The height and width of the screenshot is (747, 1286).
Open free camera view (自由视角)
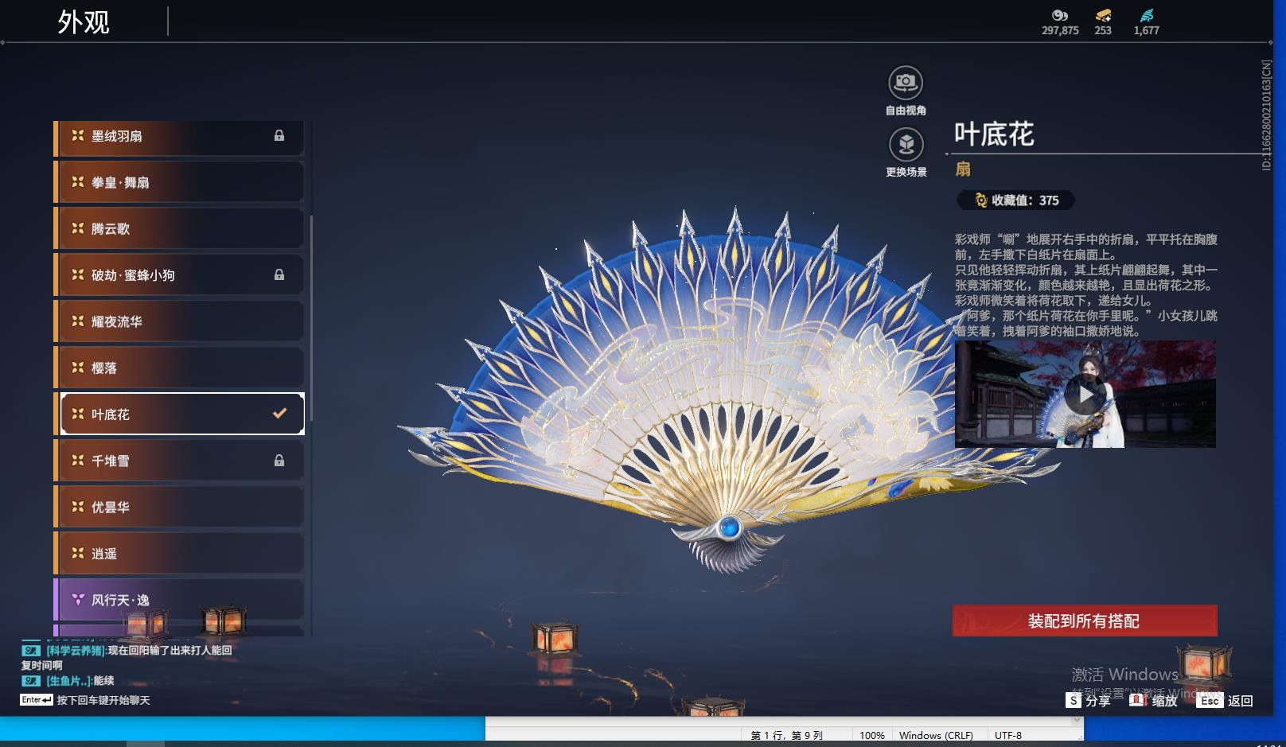(906, 83)
